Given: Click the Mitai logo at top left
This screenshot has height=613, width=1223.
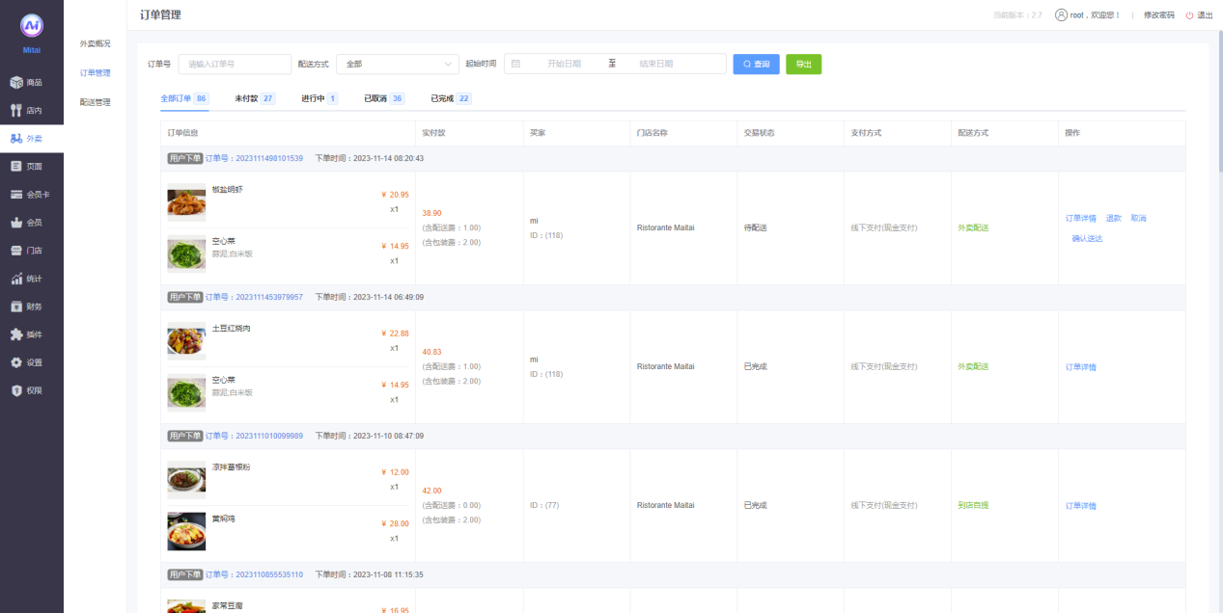Looking at the screenshot, I should [32, 26].
